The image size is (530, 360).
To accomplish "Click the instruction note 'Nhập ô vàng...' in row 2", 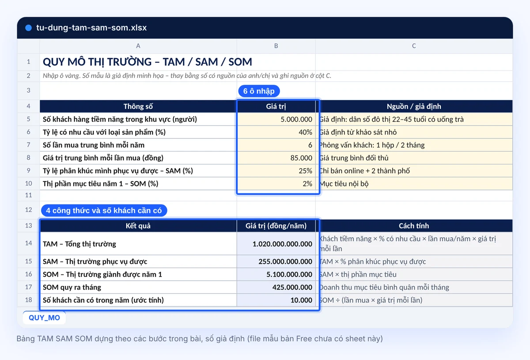I will pyautogui.click(x=187, y=76).
